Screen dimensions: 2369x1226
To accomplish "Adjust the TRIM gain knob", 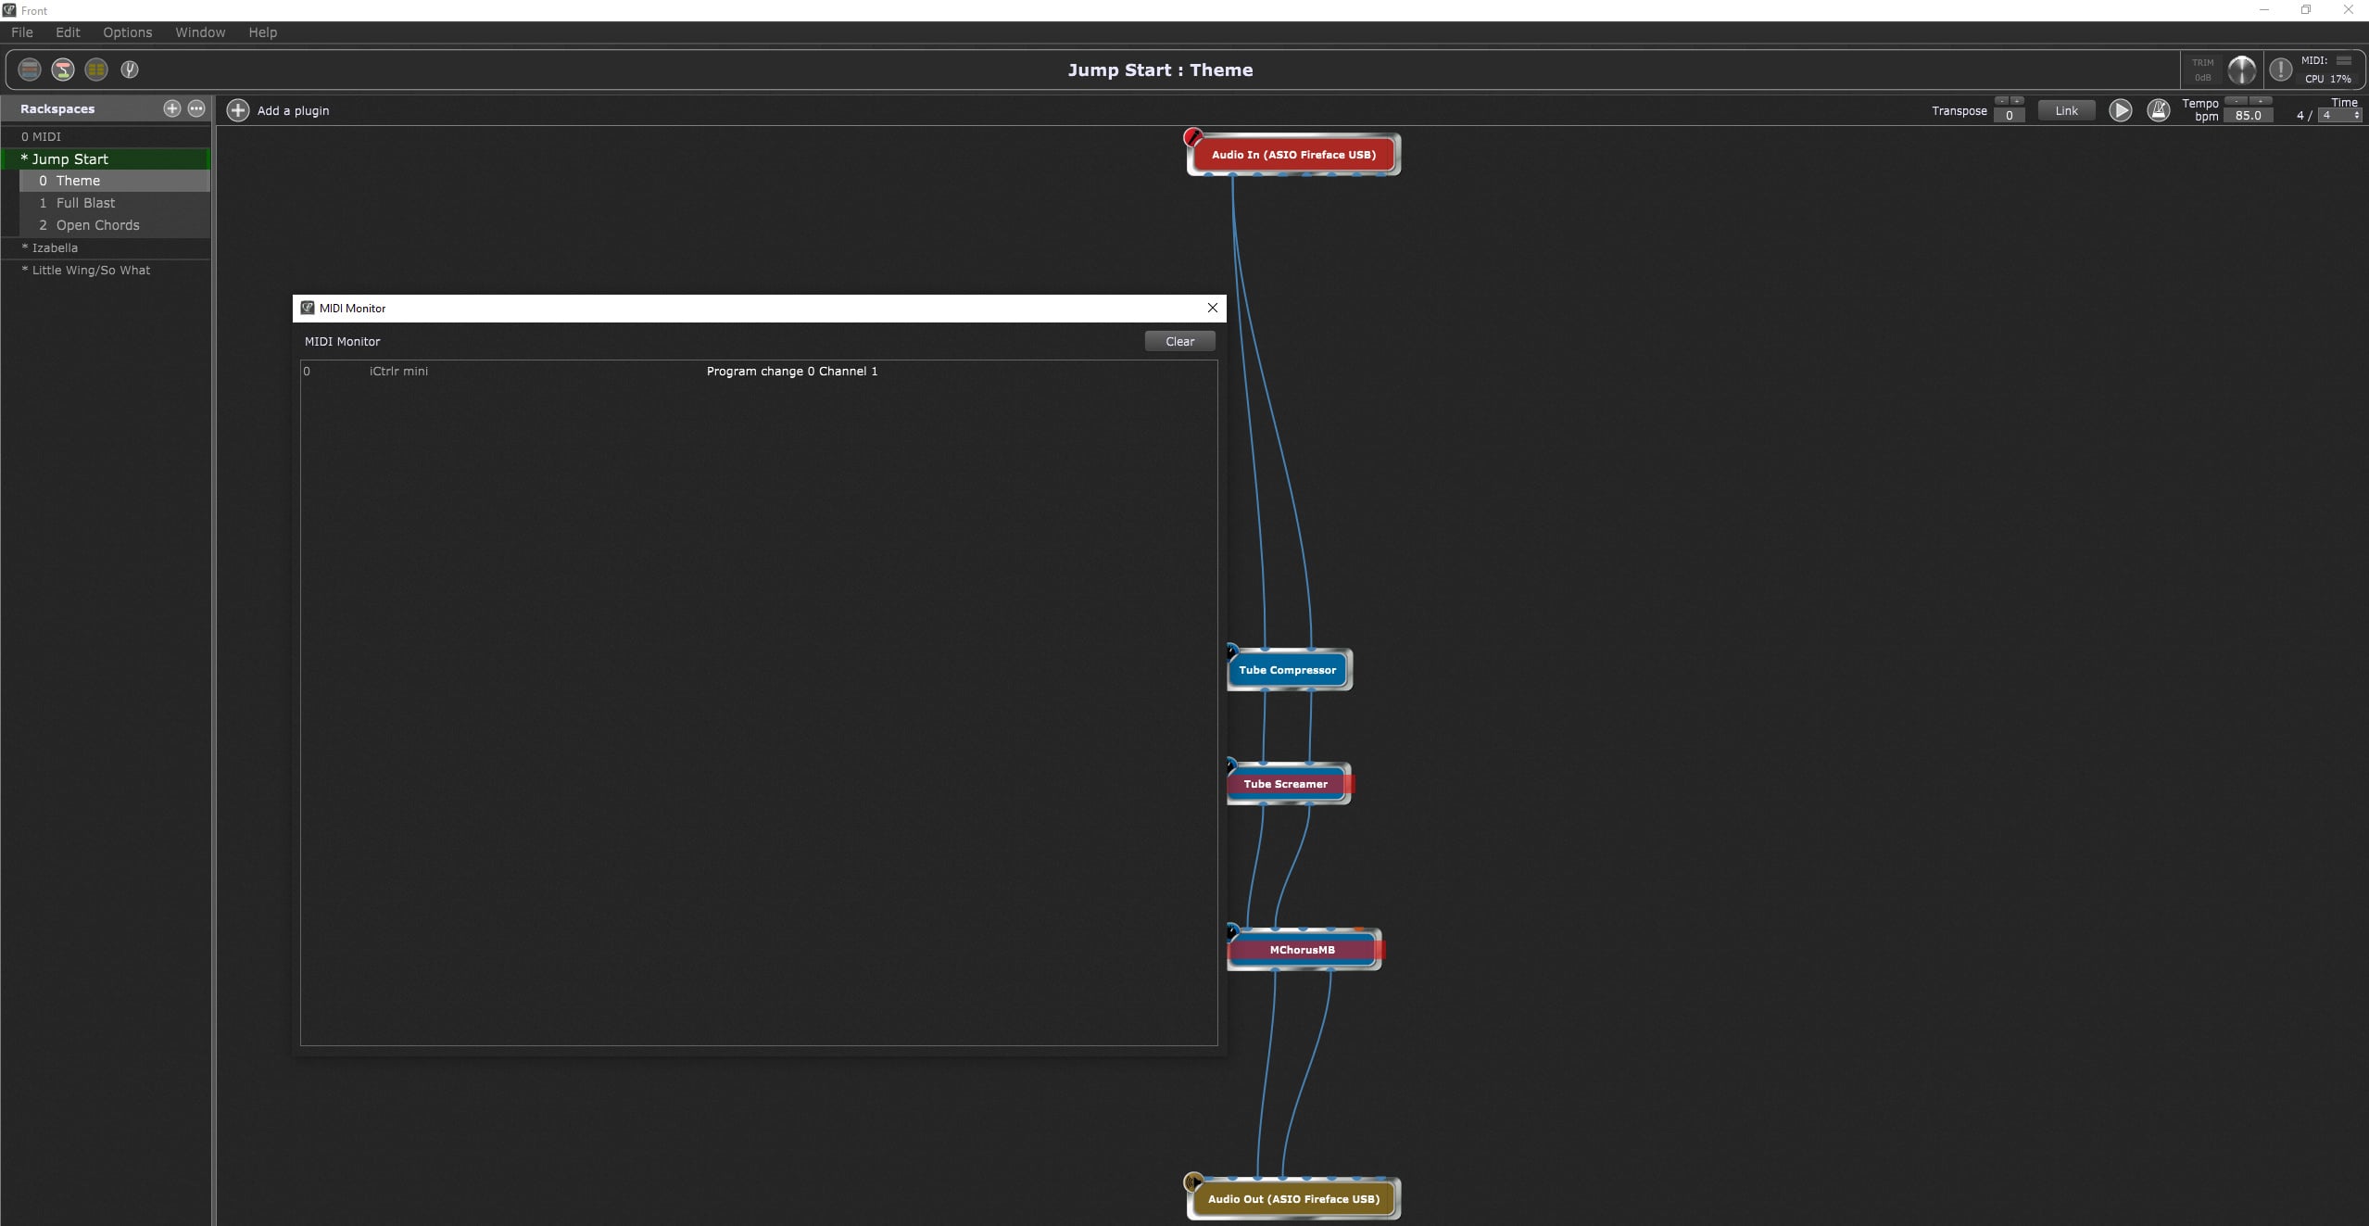I will [x=2241, y=70].
